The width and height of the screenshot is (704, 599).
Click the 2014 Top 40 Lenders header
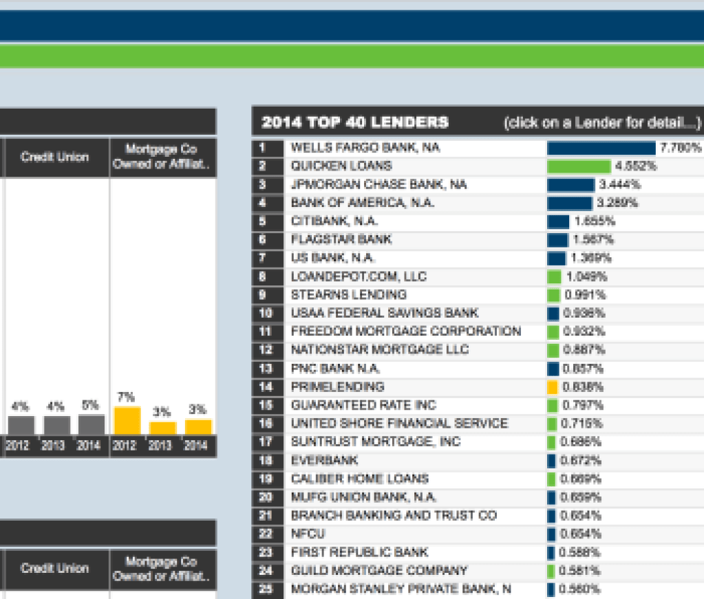coord(355,123)
